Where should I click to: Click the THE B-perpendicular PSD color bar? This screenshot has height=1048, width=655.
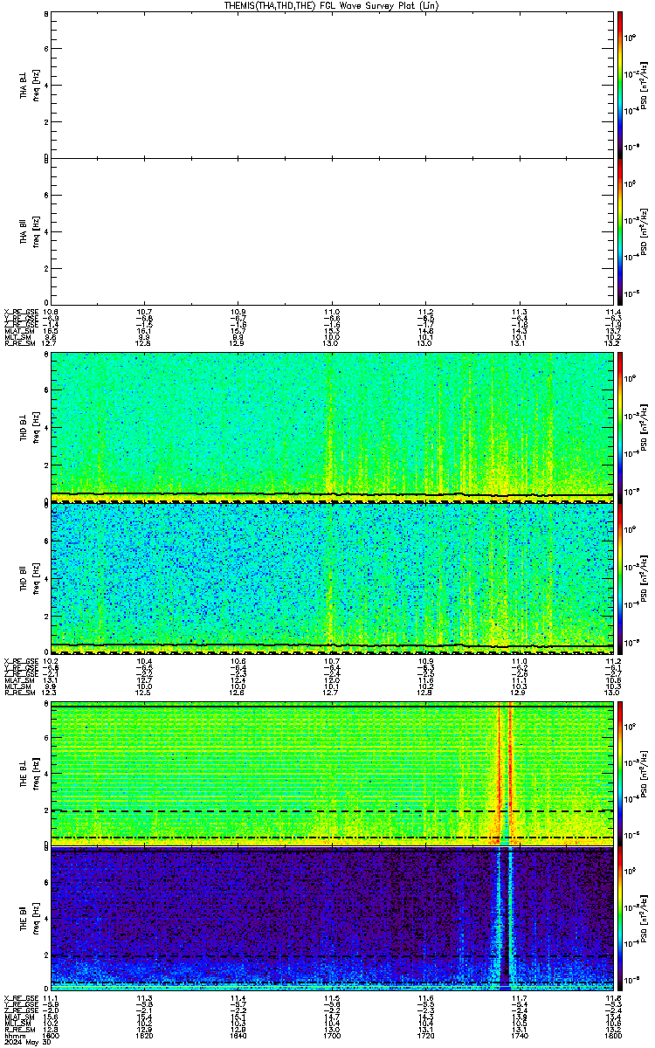coord(620,773)
